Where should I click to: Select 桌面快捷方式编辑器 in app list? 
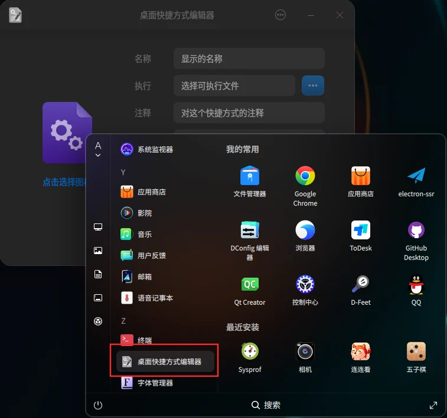(x=165, y=361)
